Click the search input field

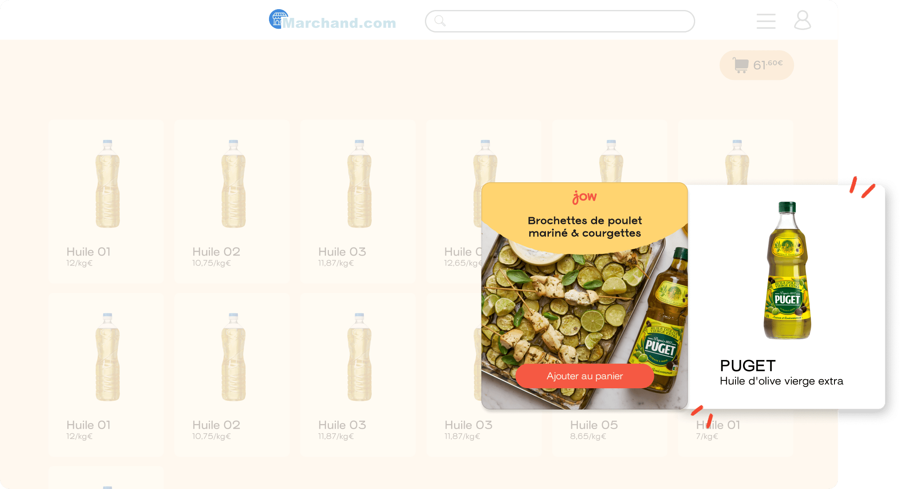(x=560, y=21)
